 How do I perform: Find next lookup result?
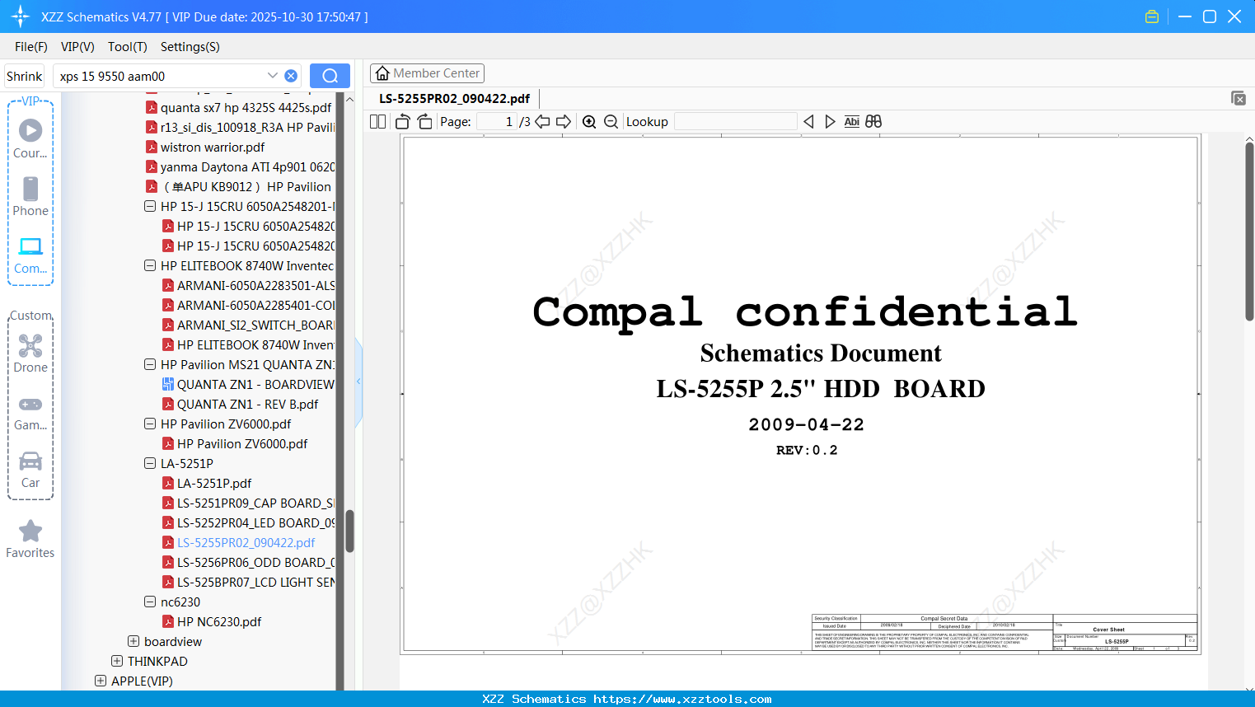[x=830, y=121]
